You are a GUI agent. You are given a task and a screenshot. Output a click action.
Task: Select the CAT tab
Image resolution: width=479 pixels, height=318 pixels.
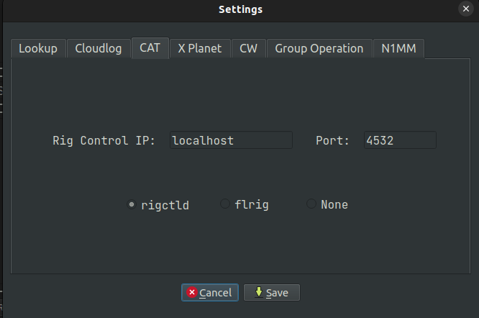[x=150, y=47]
